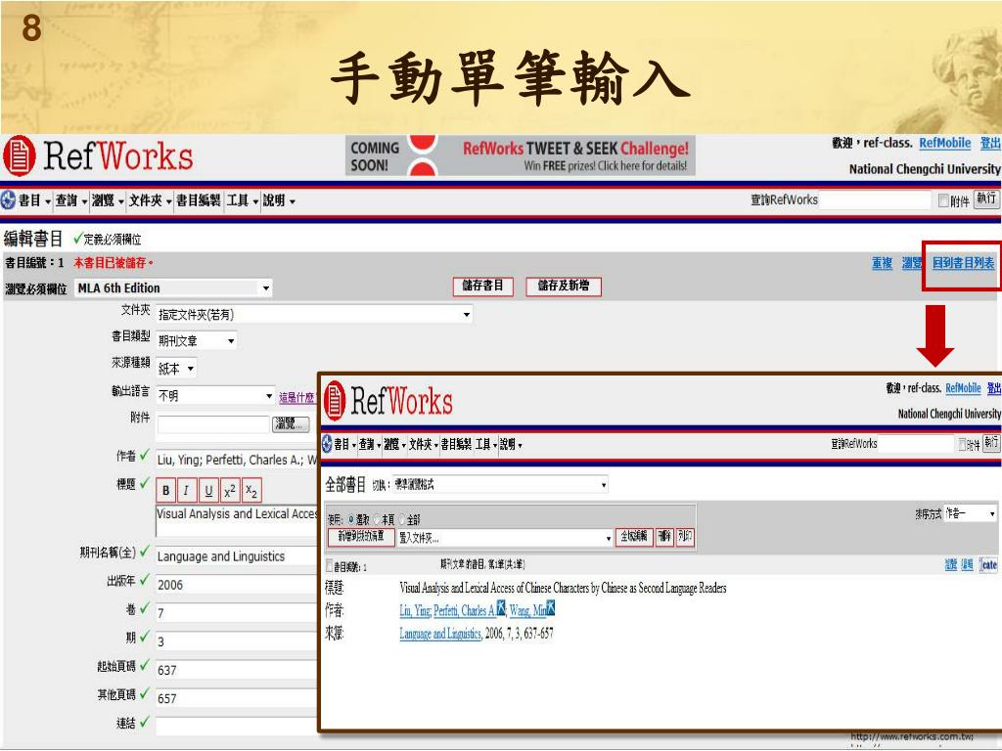
Task: Click the globe icon in the reference list menu bar
Action: [327, 444]
